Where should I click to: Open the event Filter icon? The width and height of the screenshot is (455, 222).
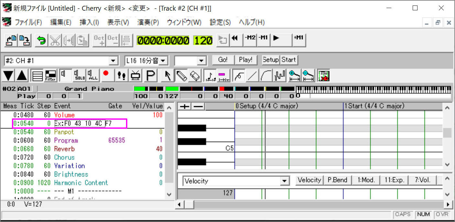51,76
